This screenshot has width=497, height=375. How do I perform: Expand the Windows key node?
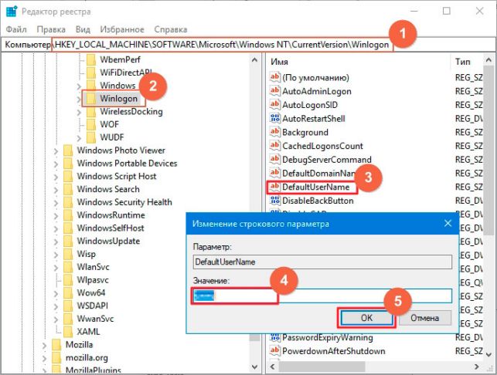79,86
